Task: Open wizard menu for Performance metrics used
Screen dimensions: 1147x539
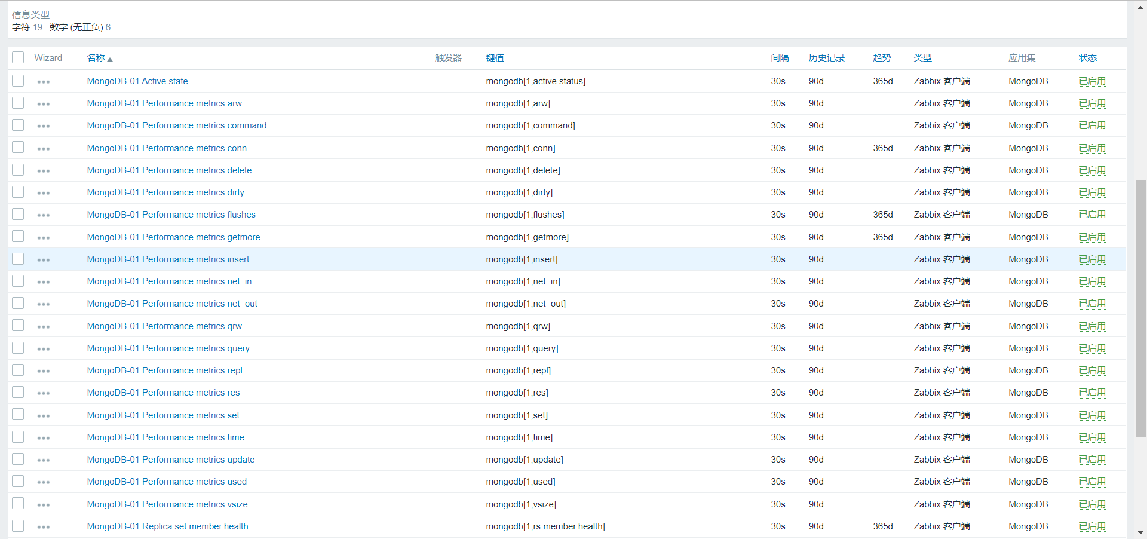Action: click(x=44, y=482)
